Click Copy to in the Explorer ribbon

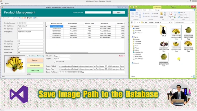146,17
